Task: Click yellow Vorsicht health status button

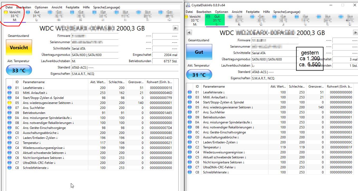Action: click(x=19, y=48)
